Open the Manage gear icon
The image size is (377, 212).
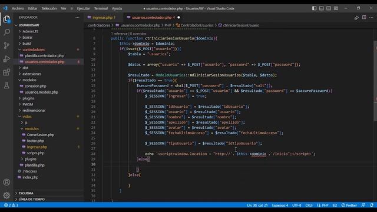pyautogui.click(x=6, y=195)
